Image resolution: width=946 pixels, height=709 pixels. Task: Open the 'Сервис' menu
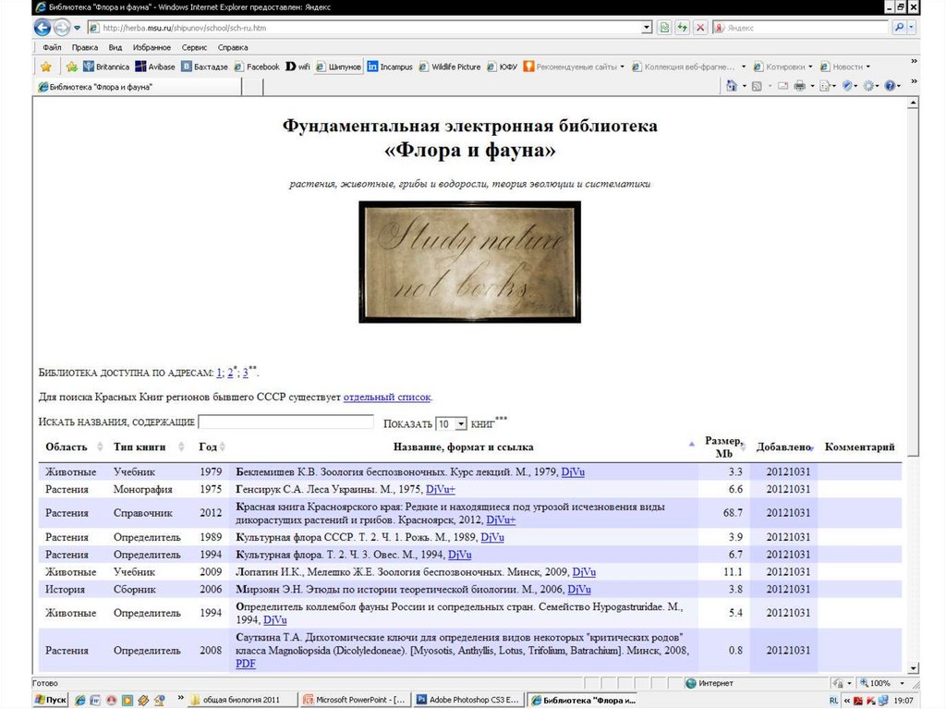click(x=194, y=47)
